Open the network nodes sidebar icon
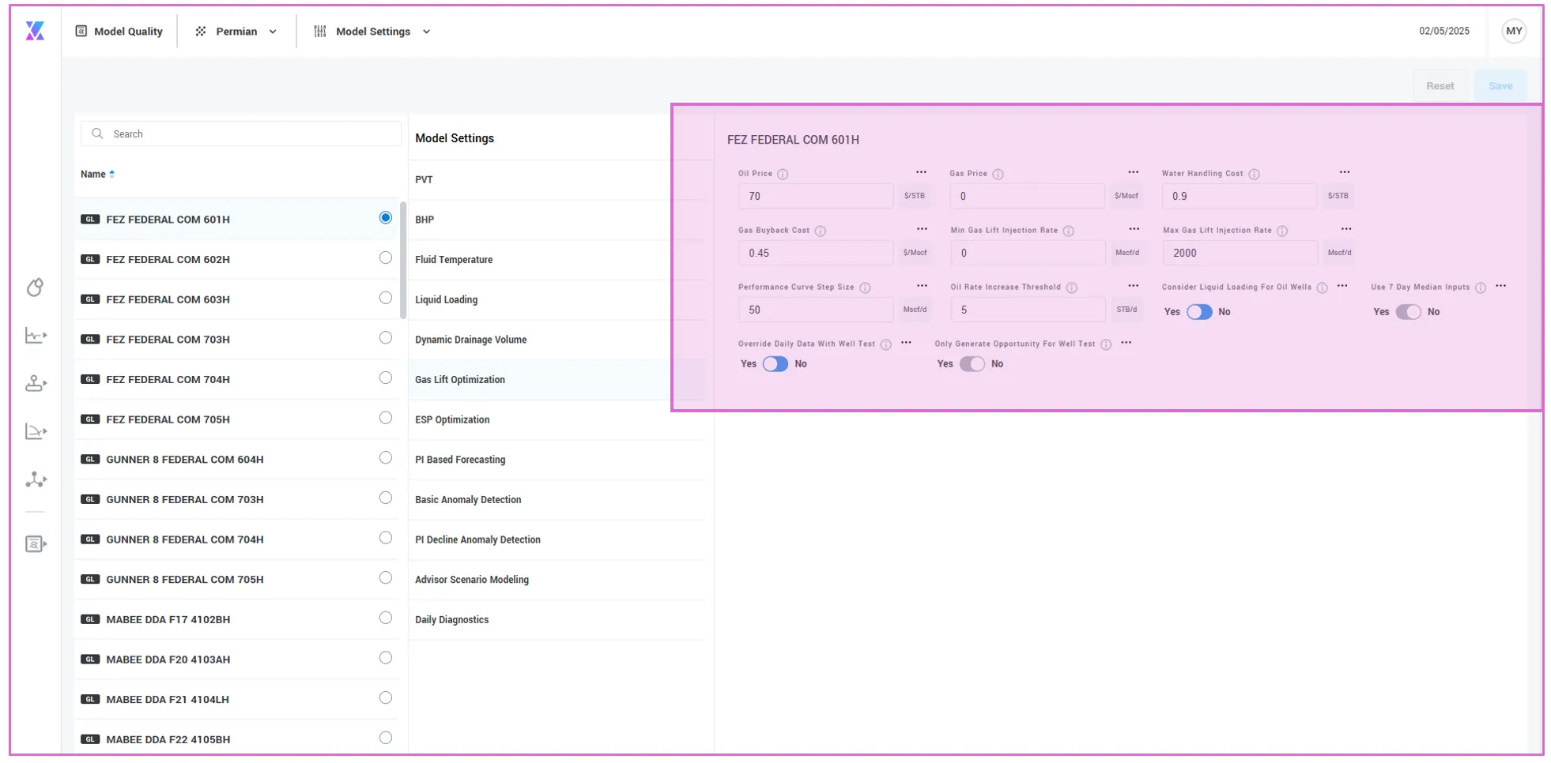This screenshot has height=763, width=1551. pyautogui.click(x=36, y=479)
